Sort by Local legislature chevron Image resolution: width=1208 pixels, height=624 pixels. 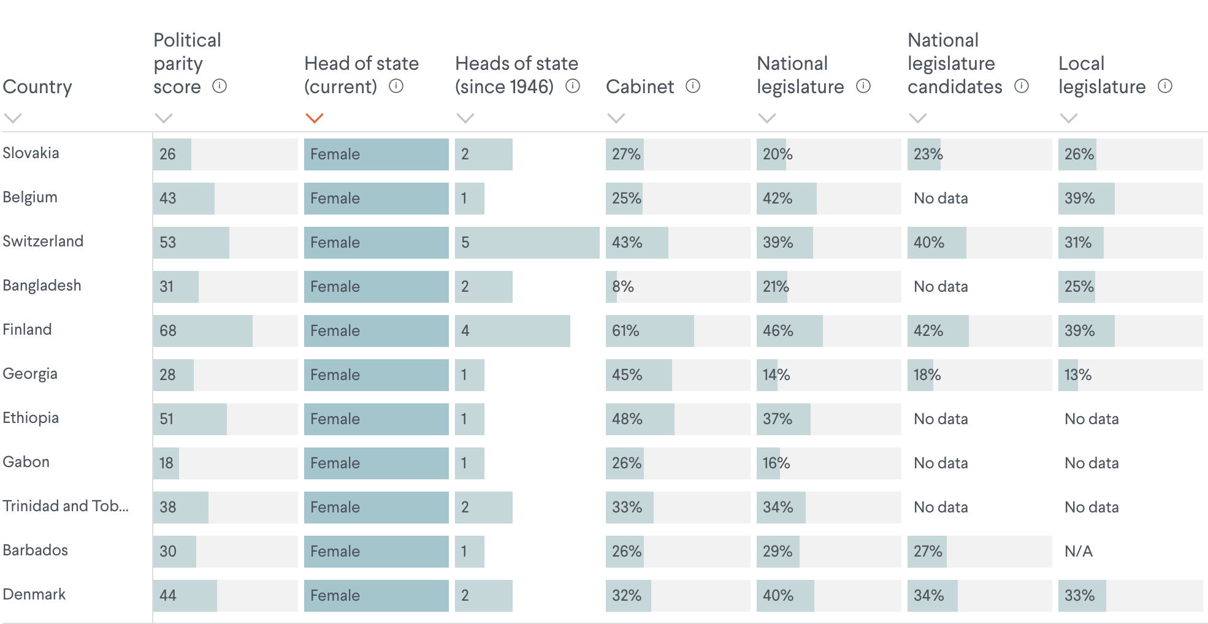point(1069,118)
